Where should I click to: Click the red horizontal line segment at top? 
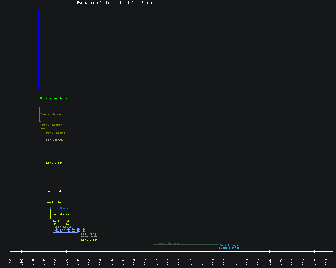pyautogui.click(x=28, y=10)
